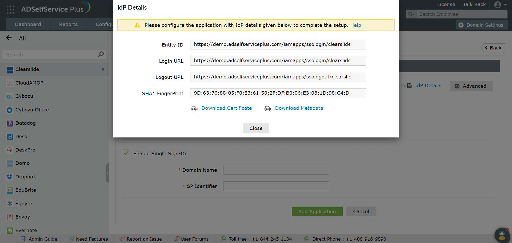Viewport: 512px width, 243px height.
Task: Select the Evernote app icon
Action: click(x=10, y=231)
